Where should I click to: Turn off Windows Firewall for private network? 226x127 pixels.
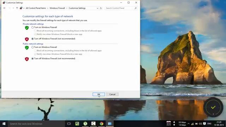coord(32,39)
